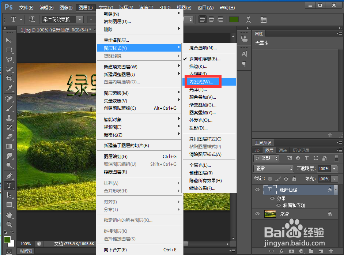Screen dimensions: 344x255
Task: Enable the lock-all padlock for the layer
Action: (294, 179)
